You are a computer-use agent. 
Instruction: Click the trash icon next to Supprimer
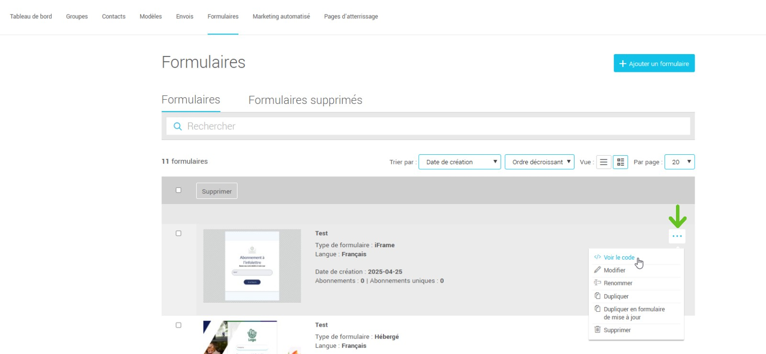coord(597,330)
